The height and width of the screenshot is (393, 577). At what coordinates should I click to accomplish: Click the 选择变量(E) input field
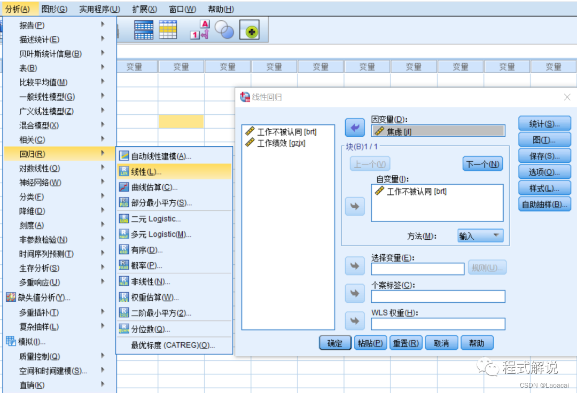pos(418,269)
